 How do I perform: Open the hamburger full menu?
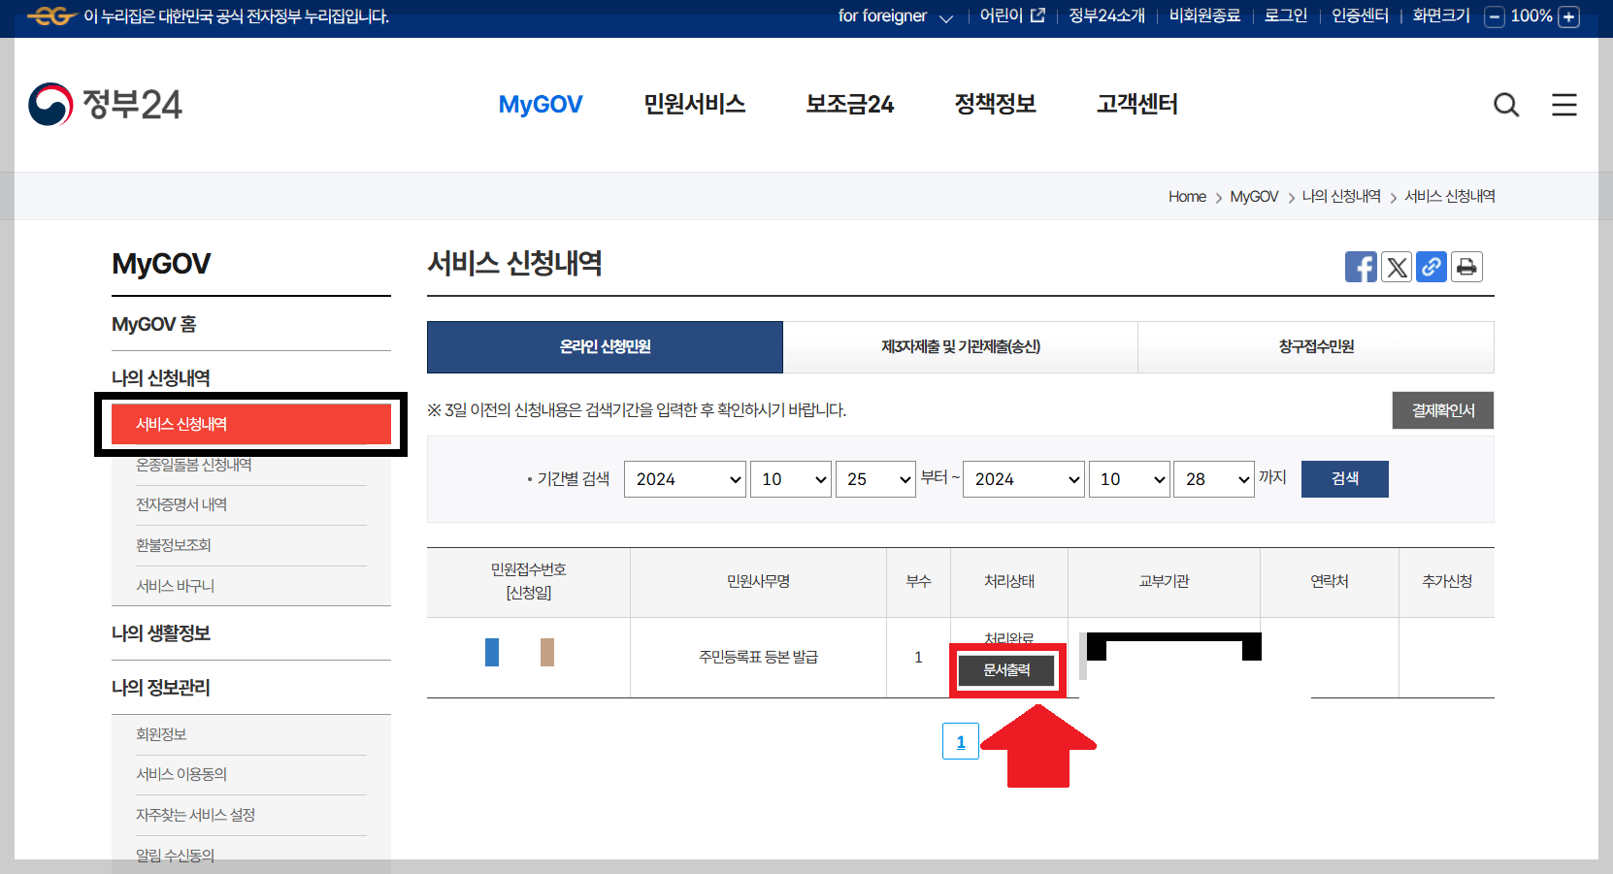tap(1564, 104)
